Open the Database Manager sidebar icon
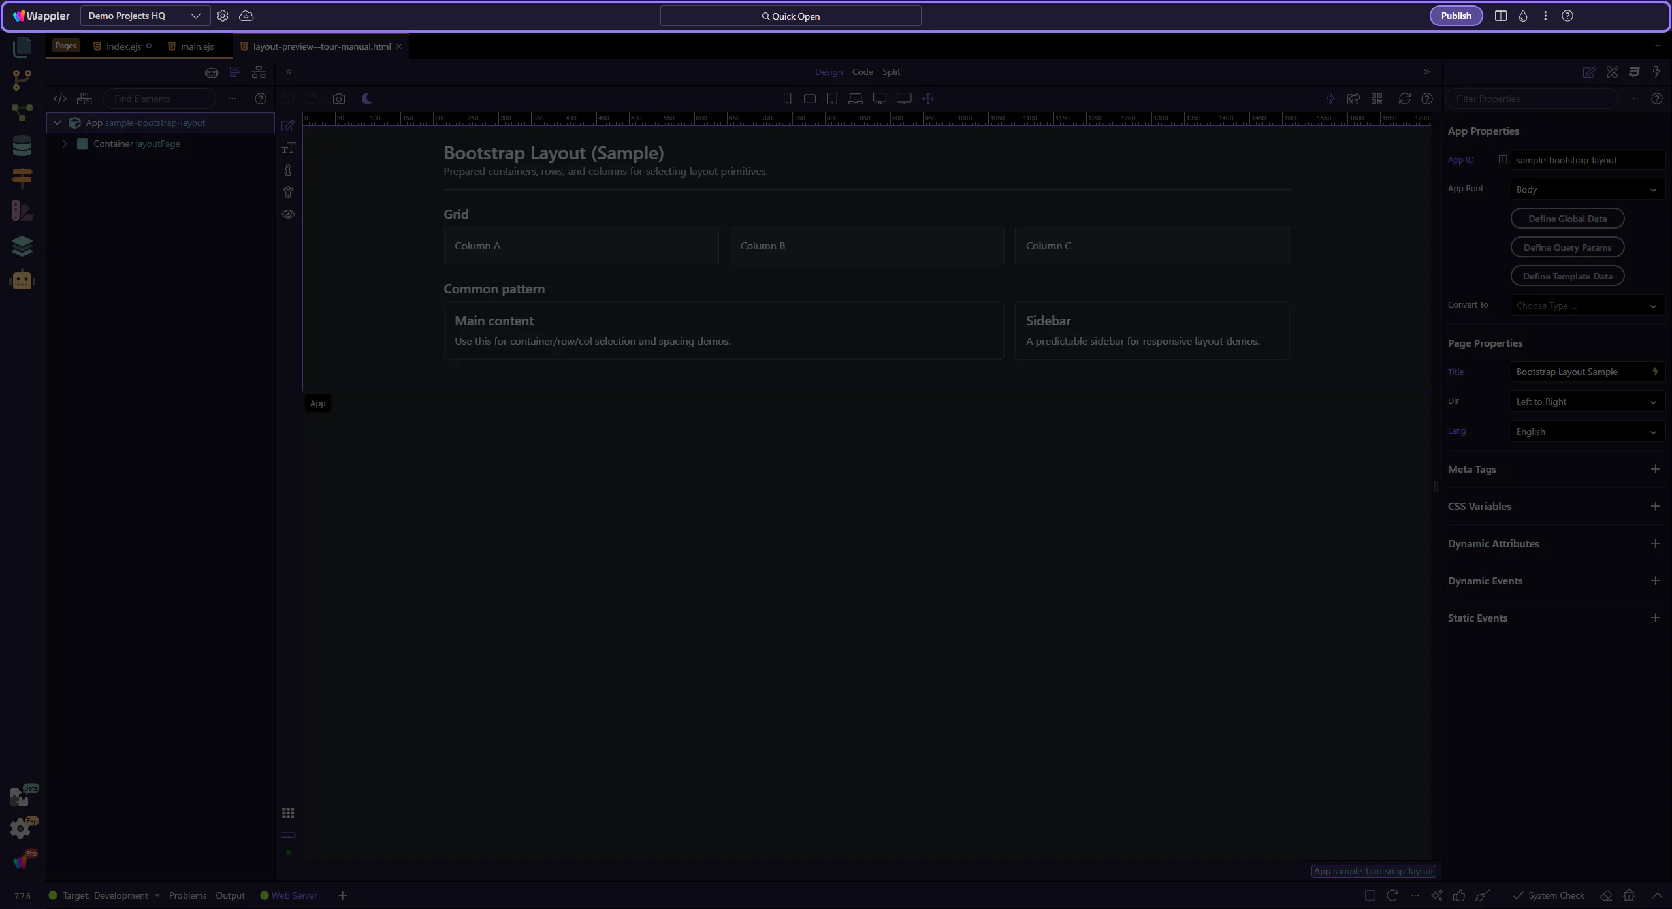The image size is (1672, 909). point(22,146)
